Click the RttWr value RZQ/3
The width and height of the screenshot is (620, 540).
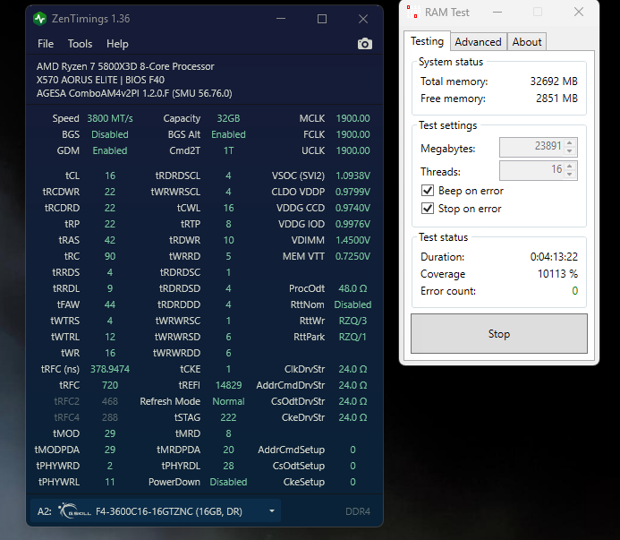tap(352, 321)
